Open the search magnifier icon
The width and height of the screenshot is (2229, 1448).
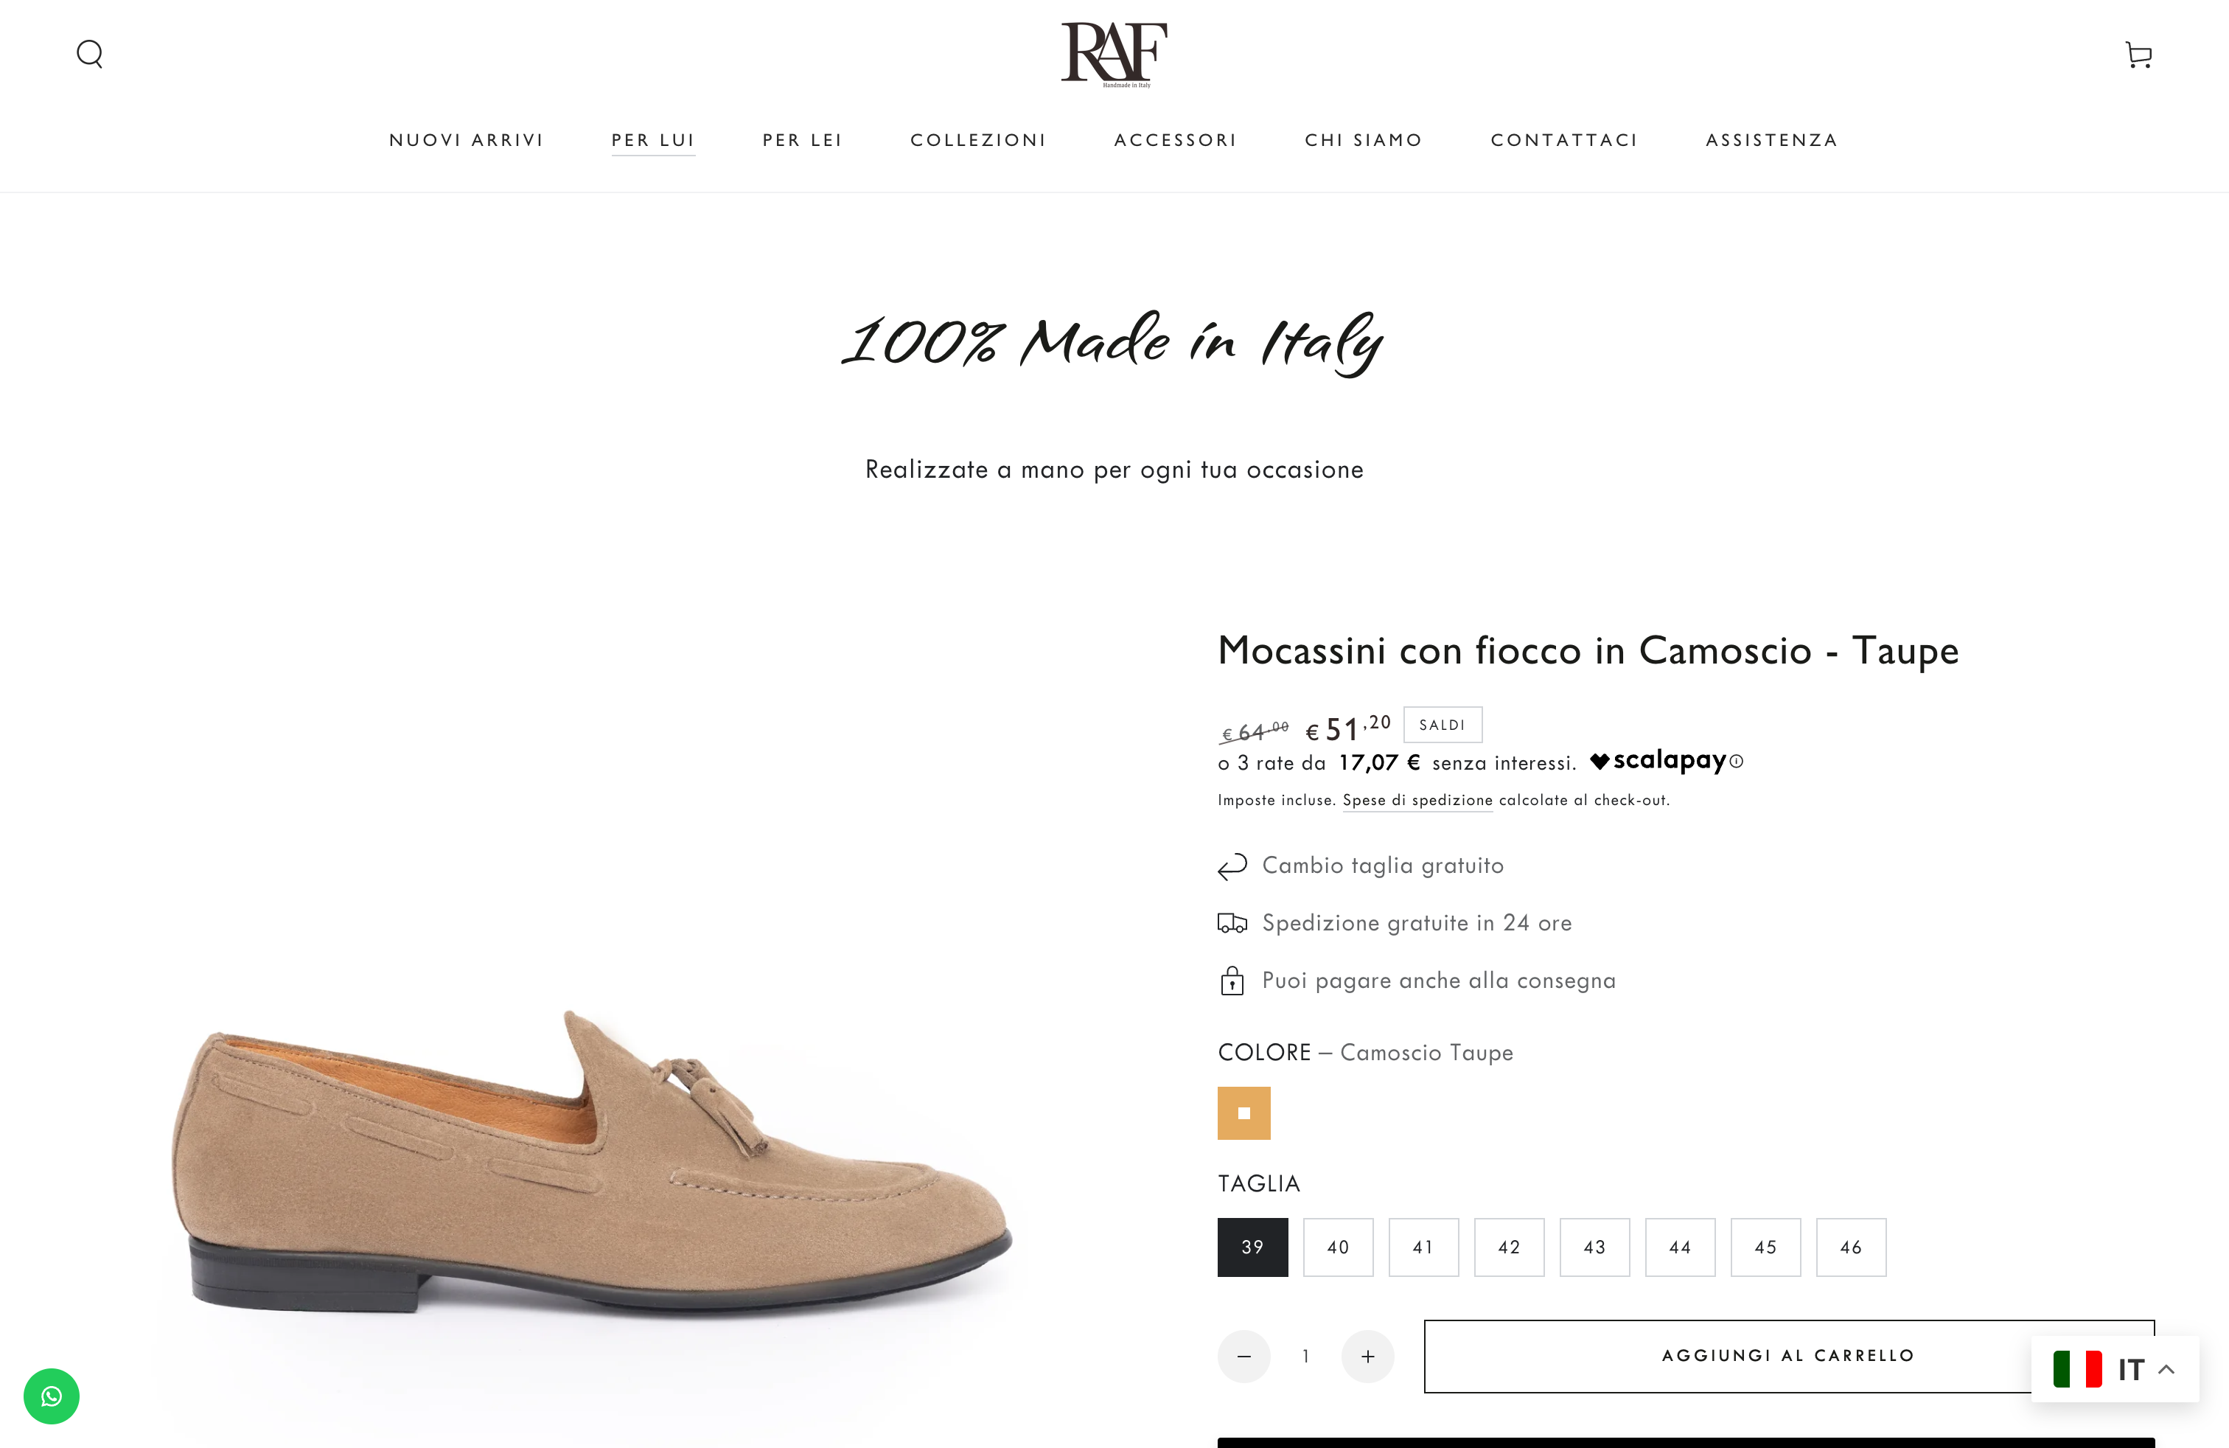pyautogui.click(x=90, y=53)
